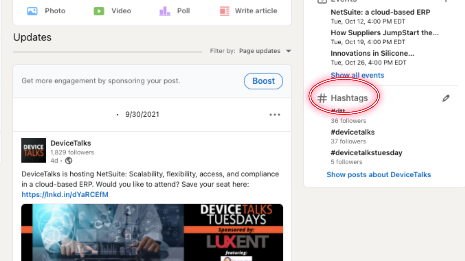Open the NetSuite: a cloud-based ERP event
The width and height of the screenshot is (465, 261).
point(380,12)
